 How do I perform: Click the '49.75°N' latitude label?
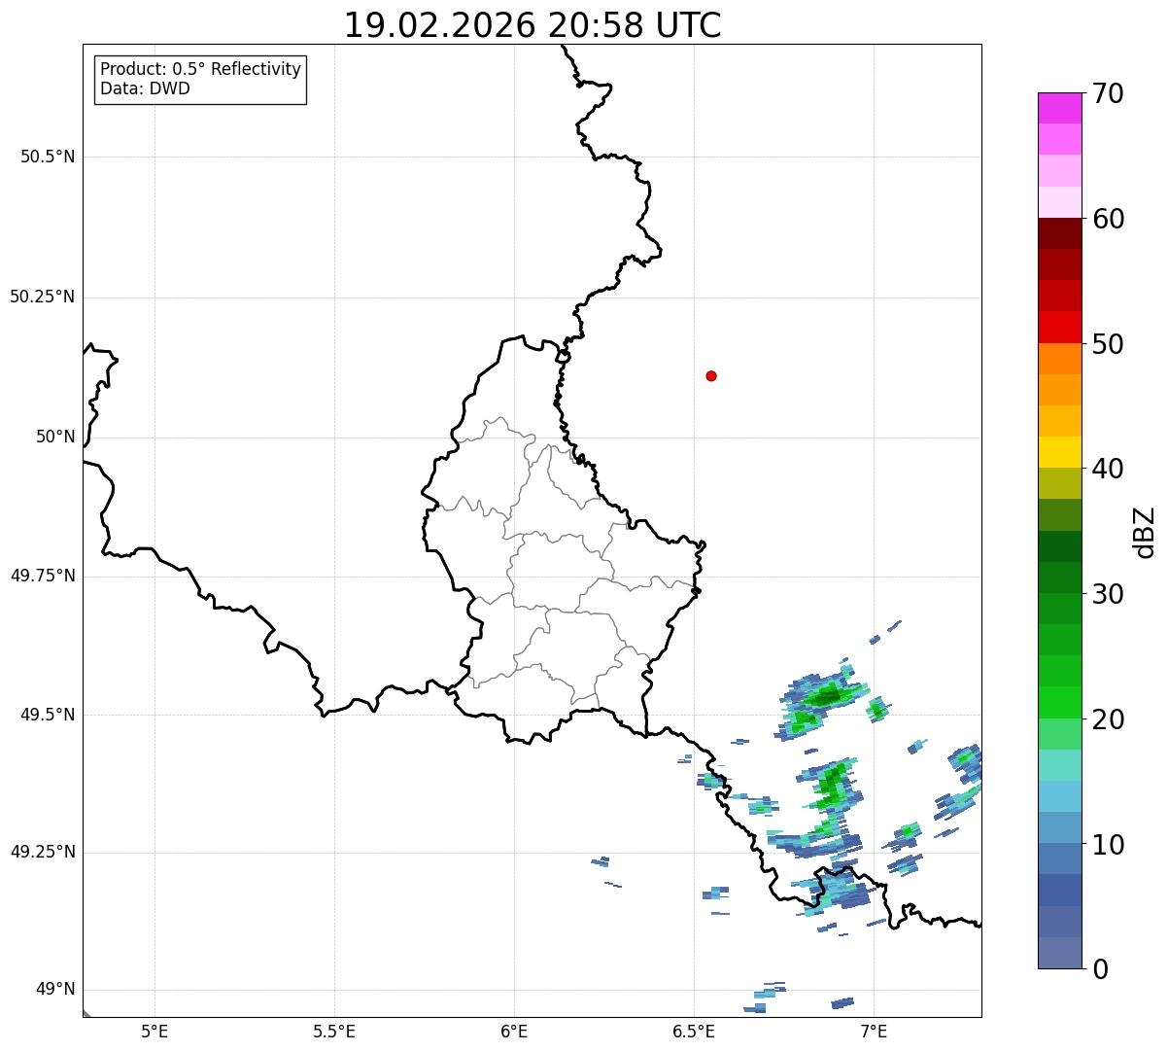[42, 576]
